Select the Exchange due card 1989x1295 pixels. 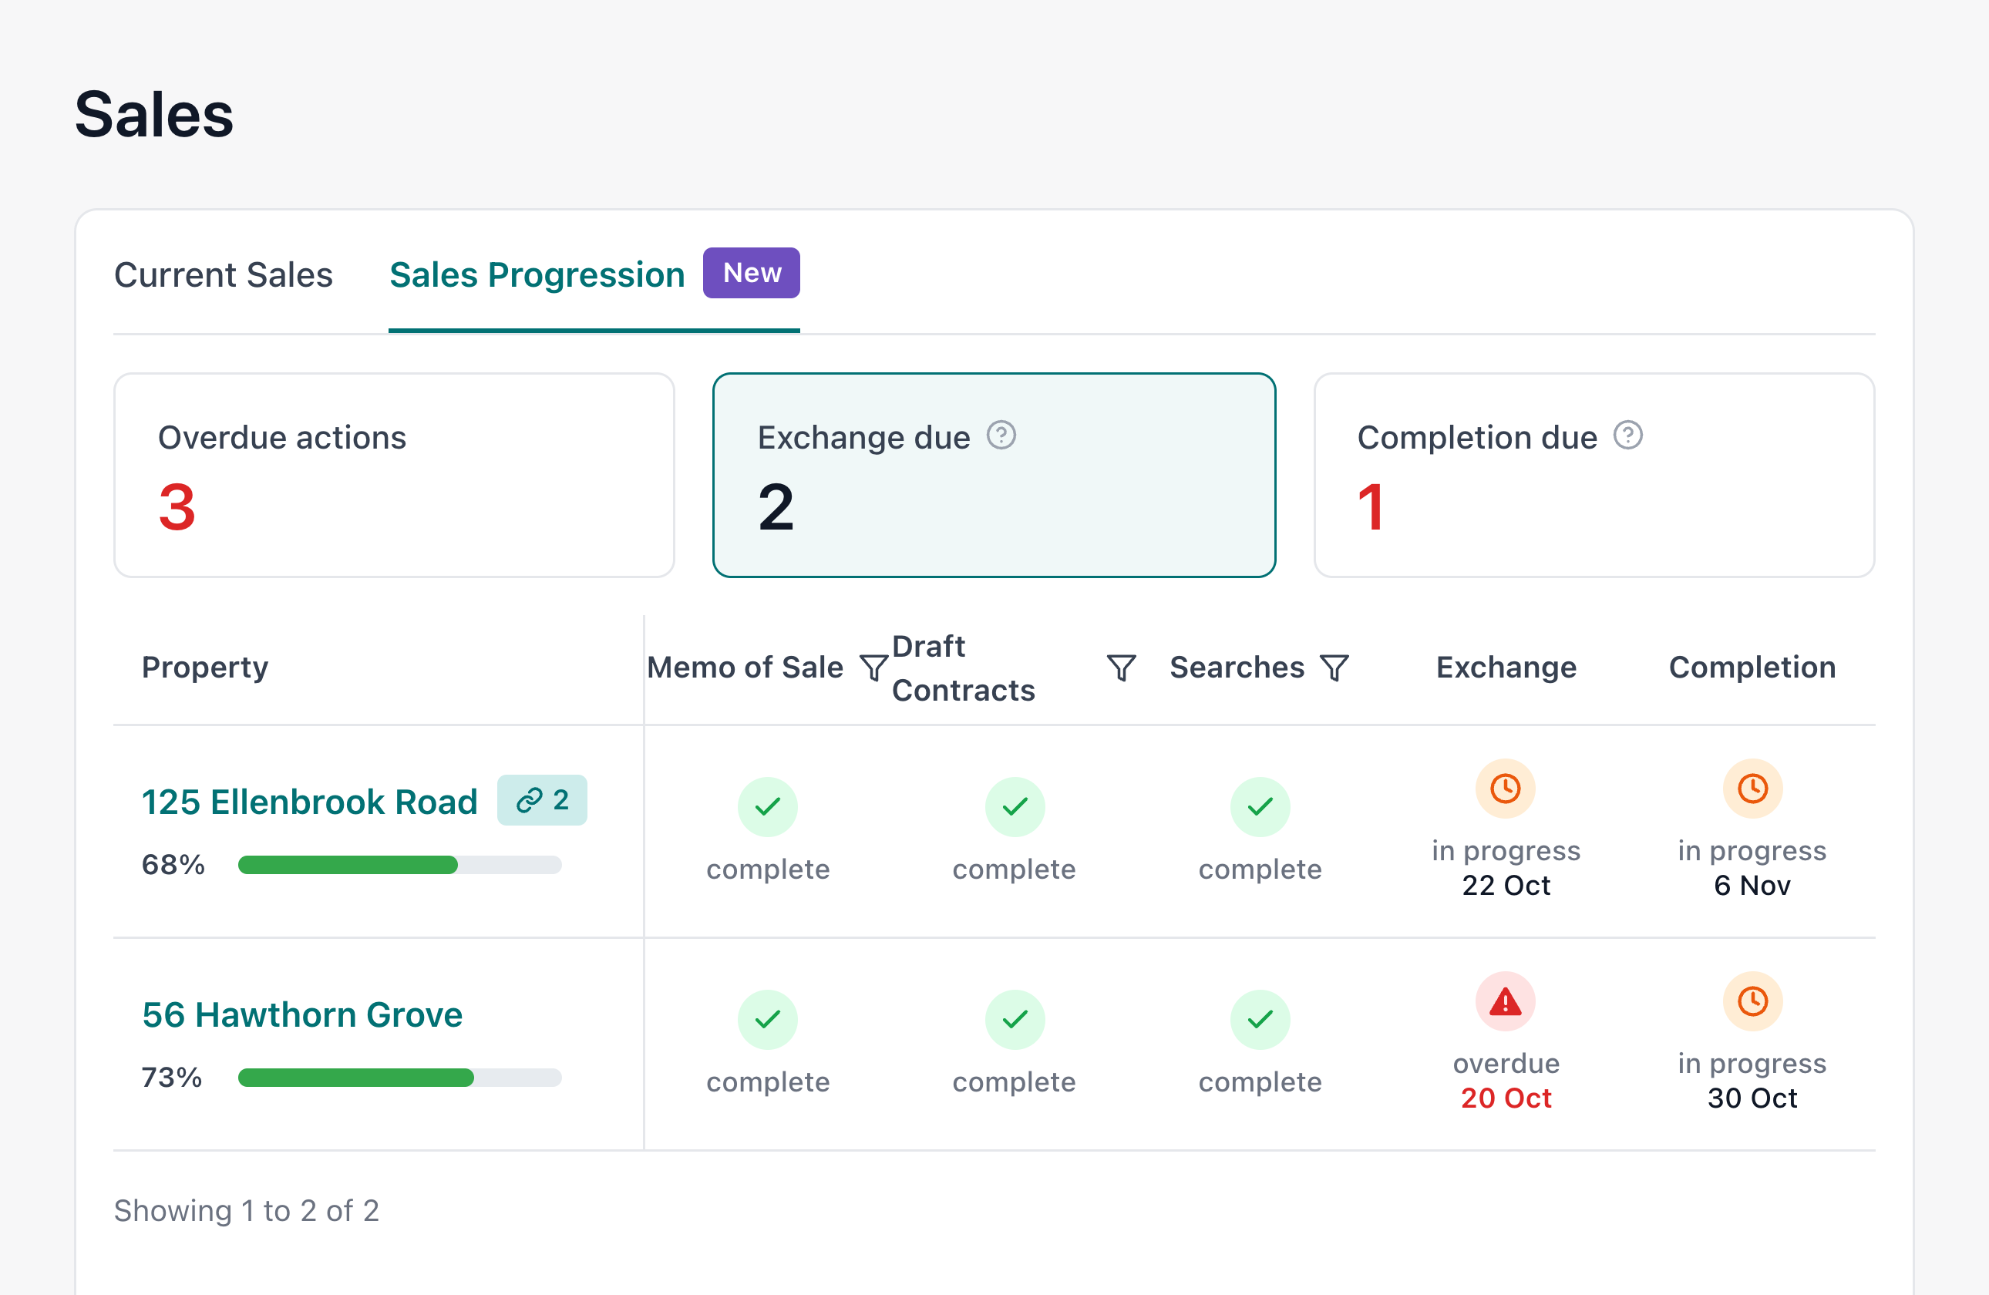click(x=994, y=475)
